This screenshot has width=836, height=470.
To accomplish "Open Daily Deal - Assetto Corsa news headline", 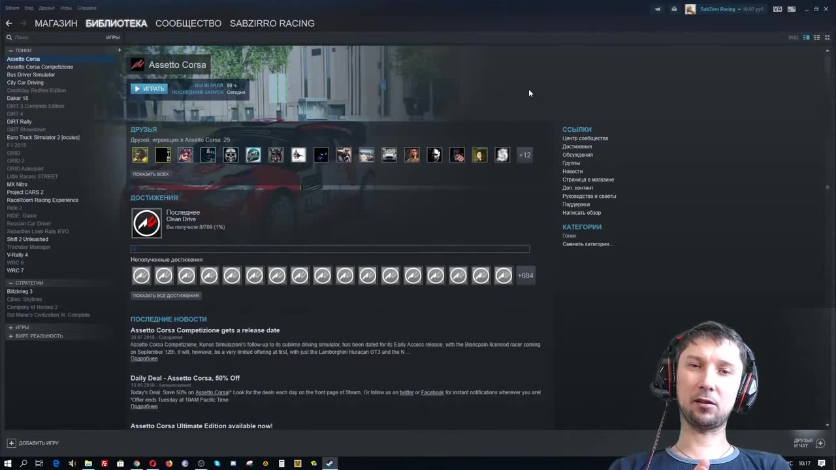I will pyautogui.click(x=185, y=378).
